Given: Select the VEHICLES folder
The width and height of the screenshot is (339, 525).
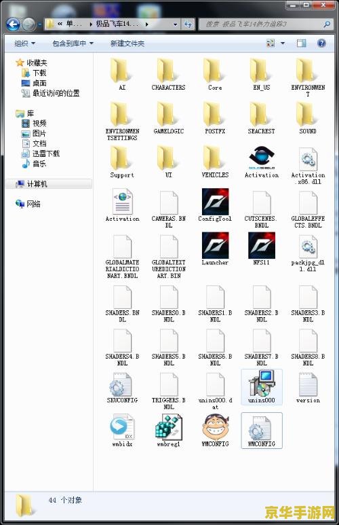Looking at the screenshot, I should [215, 162].
